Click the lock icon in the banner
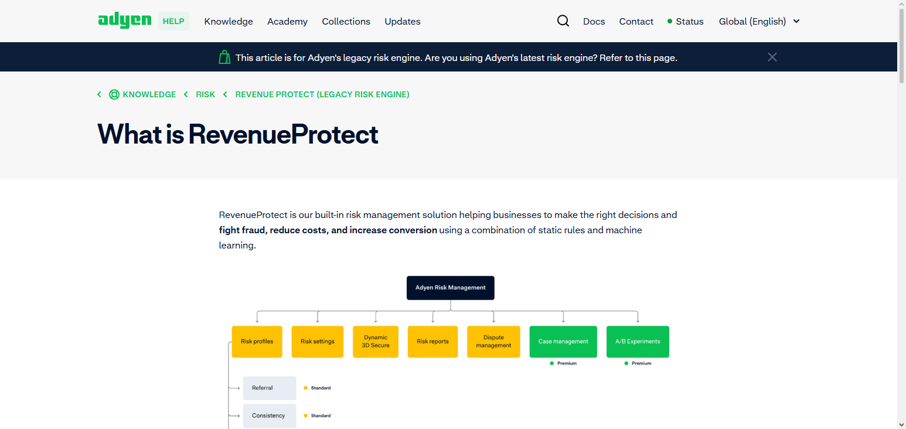This screenshot has width=906, height=429. pyautogui.click(x=224, y=57)
